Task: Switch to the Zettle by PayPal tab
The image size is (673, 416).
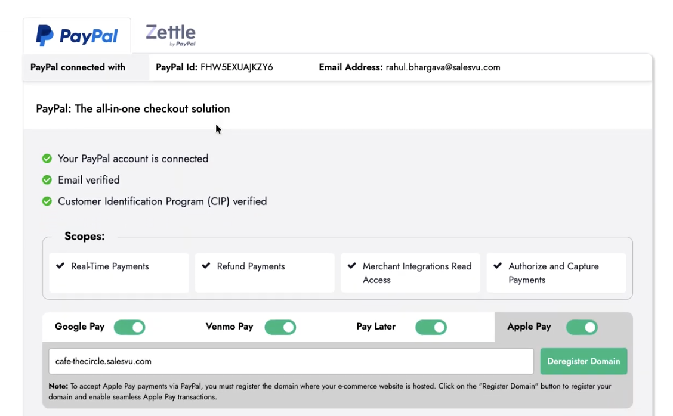Action: pyautogui.click(x=171, y=35)
